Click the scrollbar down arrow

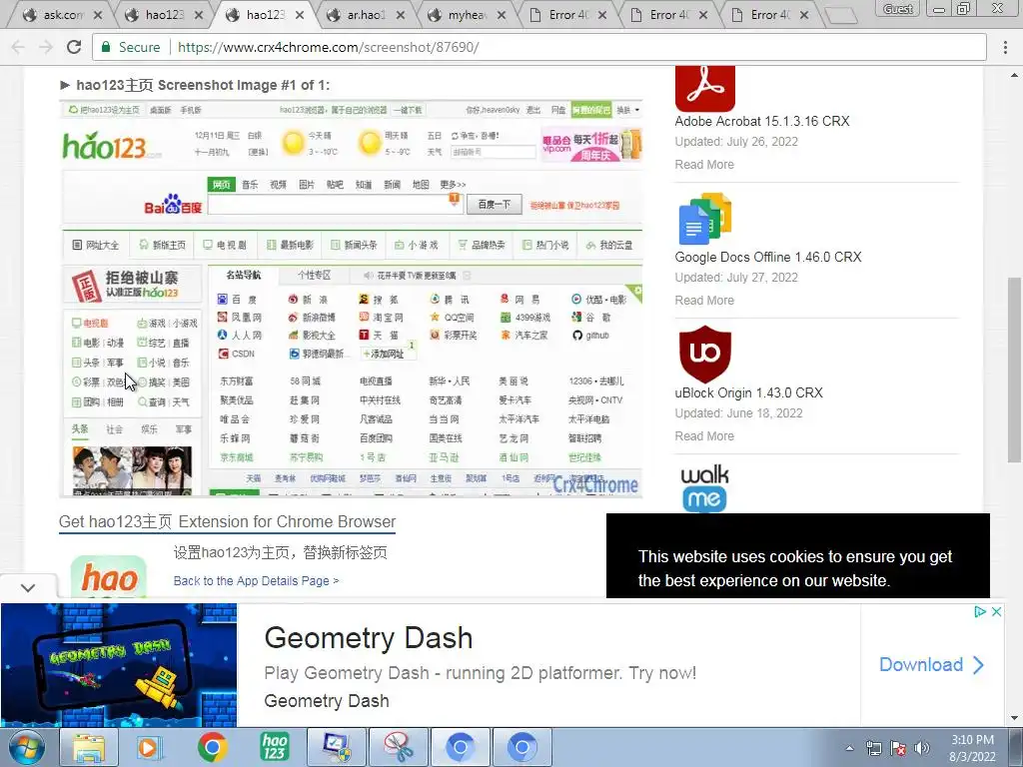coord(1015,718)
